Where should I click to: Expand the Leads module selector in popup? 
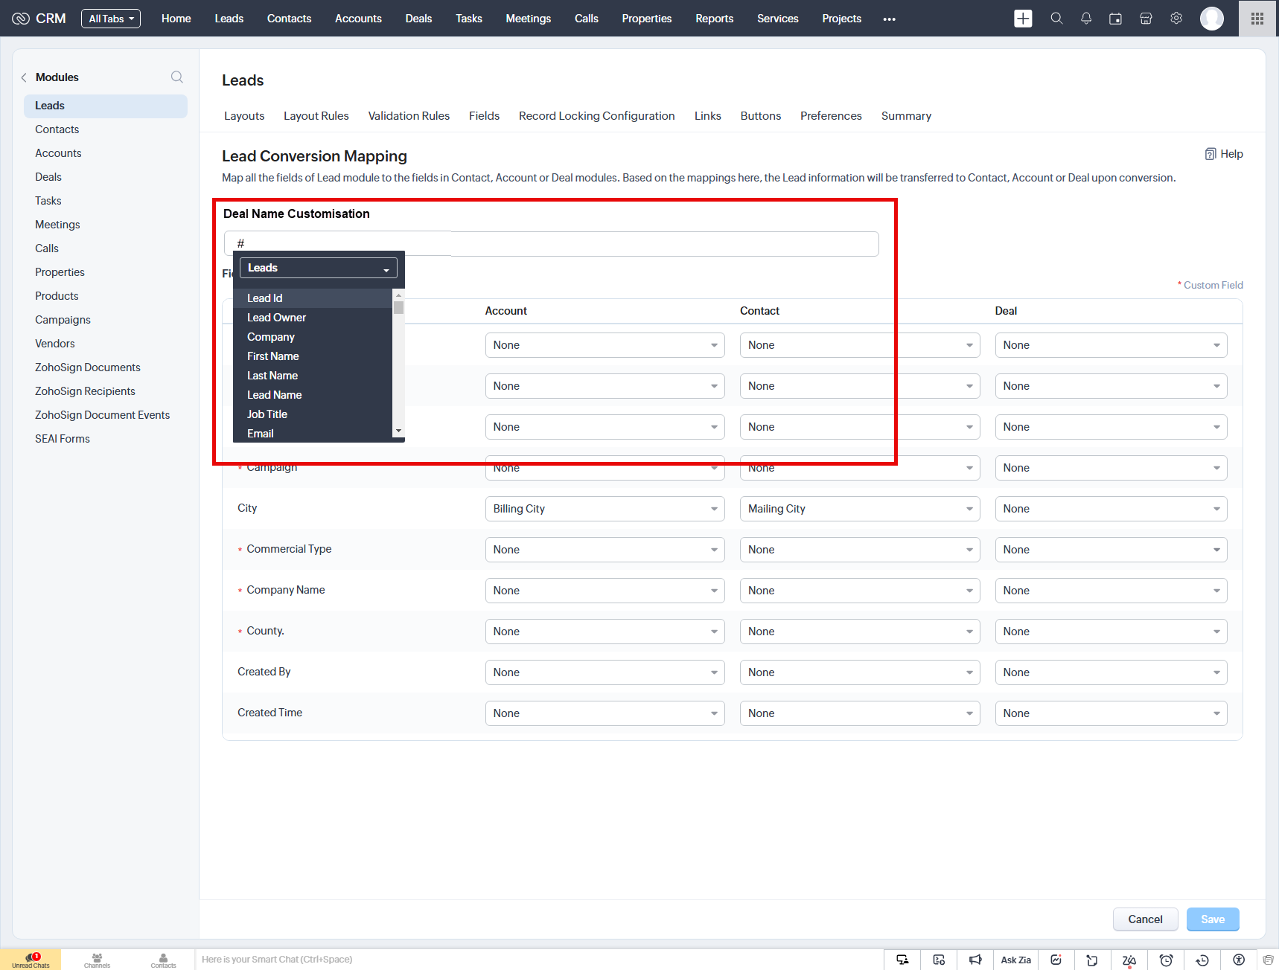(x=319, y=268)
